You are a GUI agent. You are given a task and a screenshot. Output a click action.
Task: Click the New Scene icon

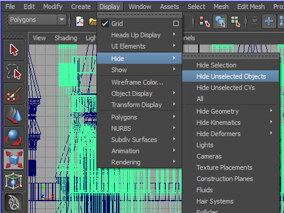pos(80,21)
